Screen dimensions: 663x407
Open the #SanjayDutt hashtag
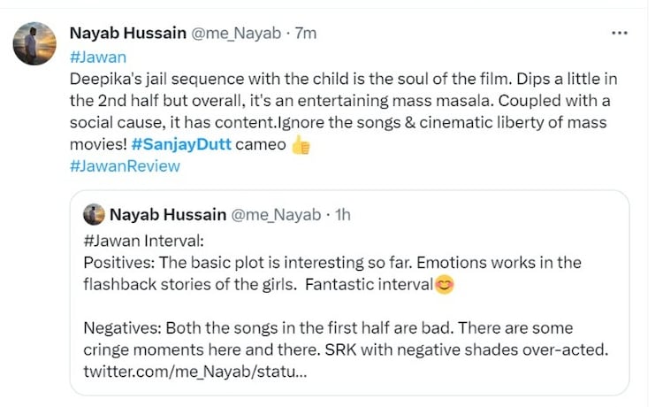[183, 144]
